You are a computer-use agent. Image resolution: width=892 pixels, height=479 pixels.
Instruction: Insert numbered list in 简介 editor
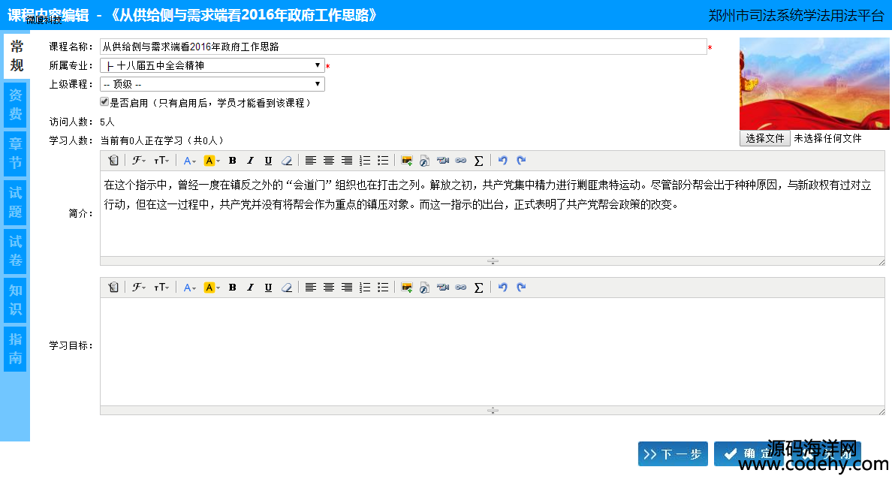click(365, 161)
